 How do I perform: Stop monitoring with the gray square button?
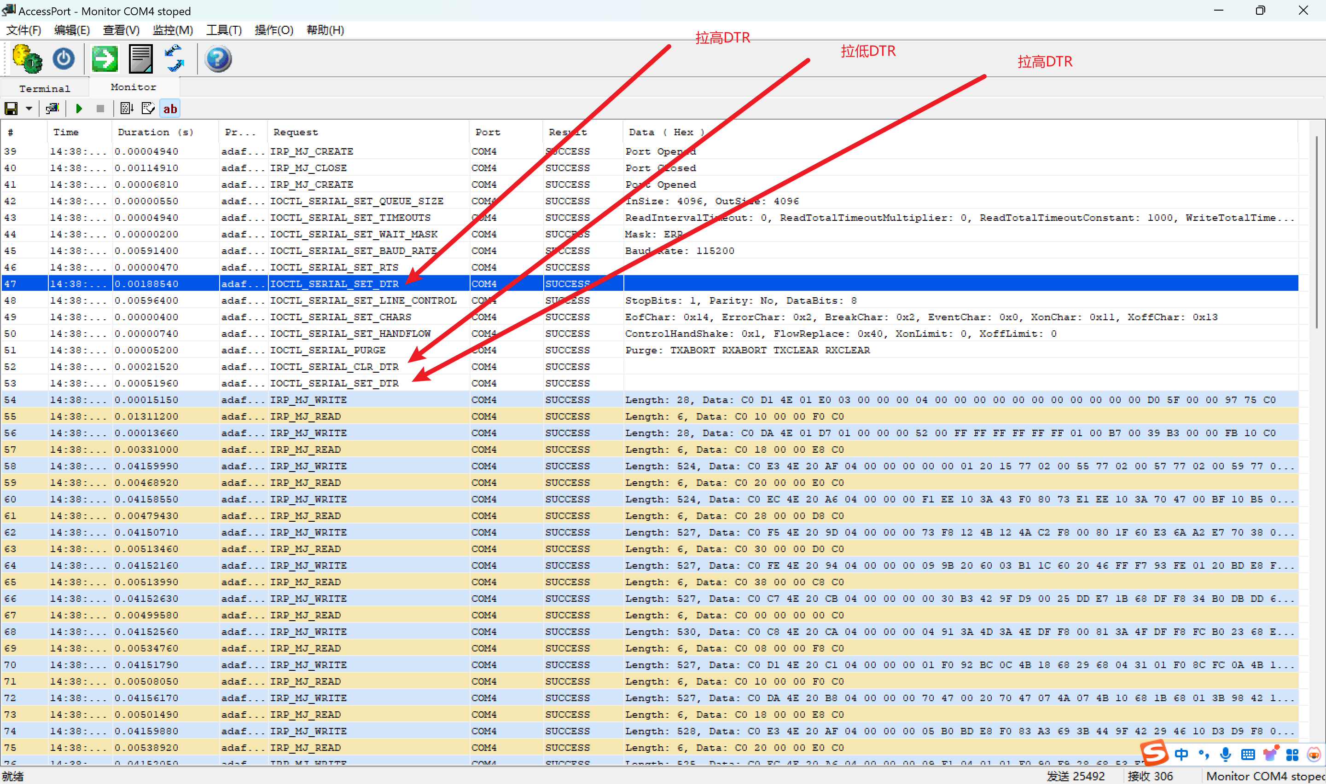point(100,109)
